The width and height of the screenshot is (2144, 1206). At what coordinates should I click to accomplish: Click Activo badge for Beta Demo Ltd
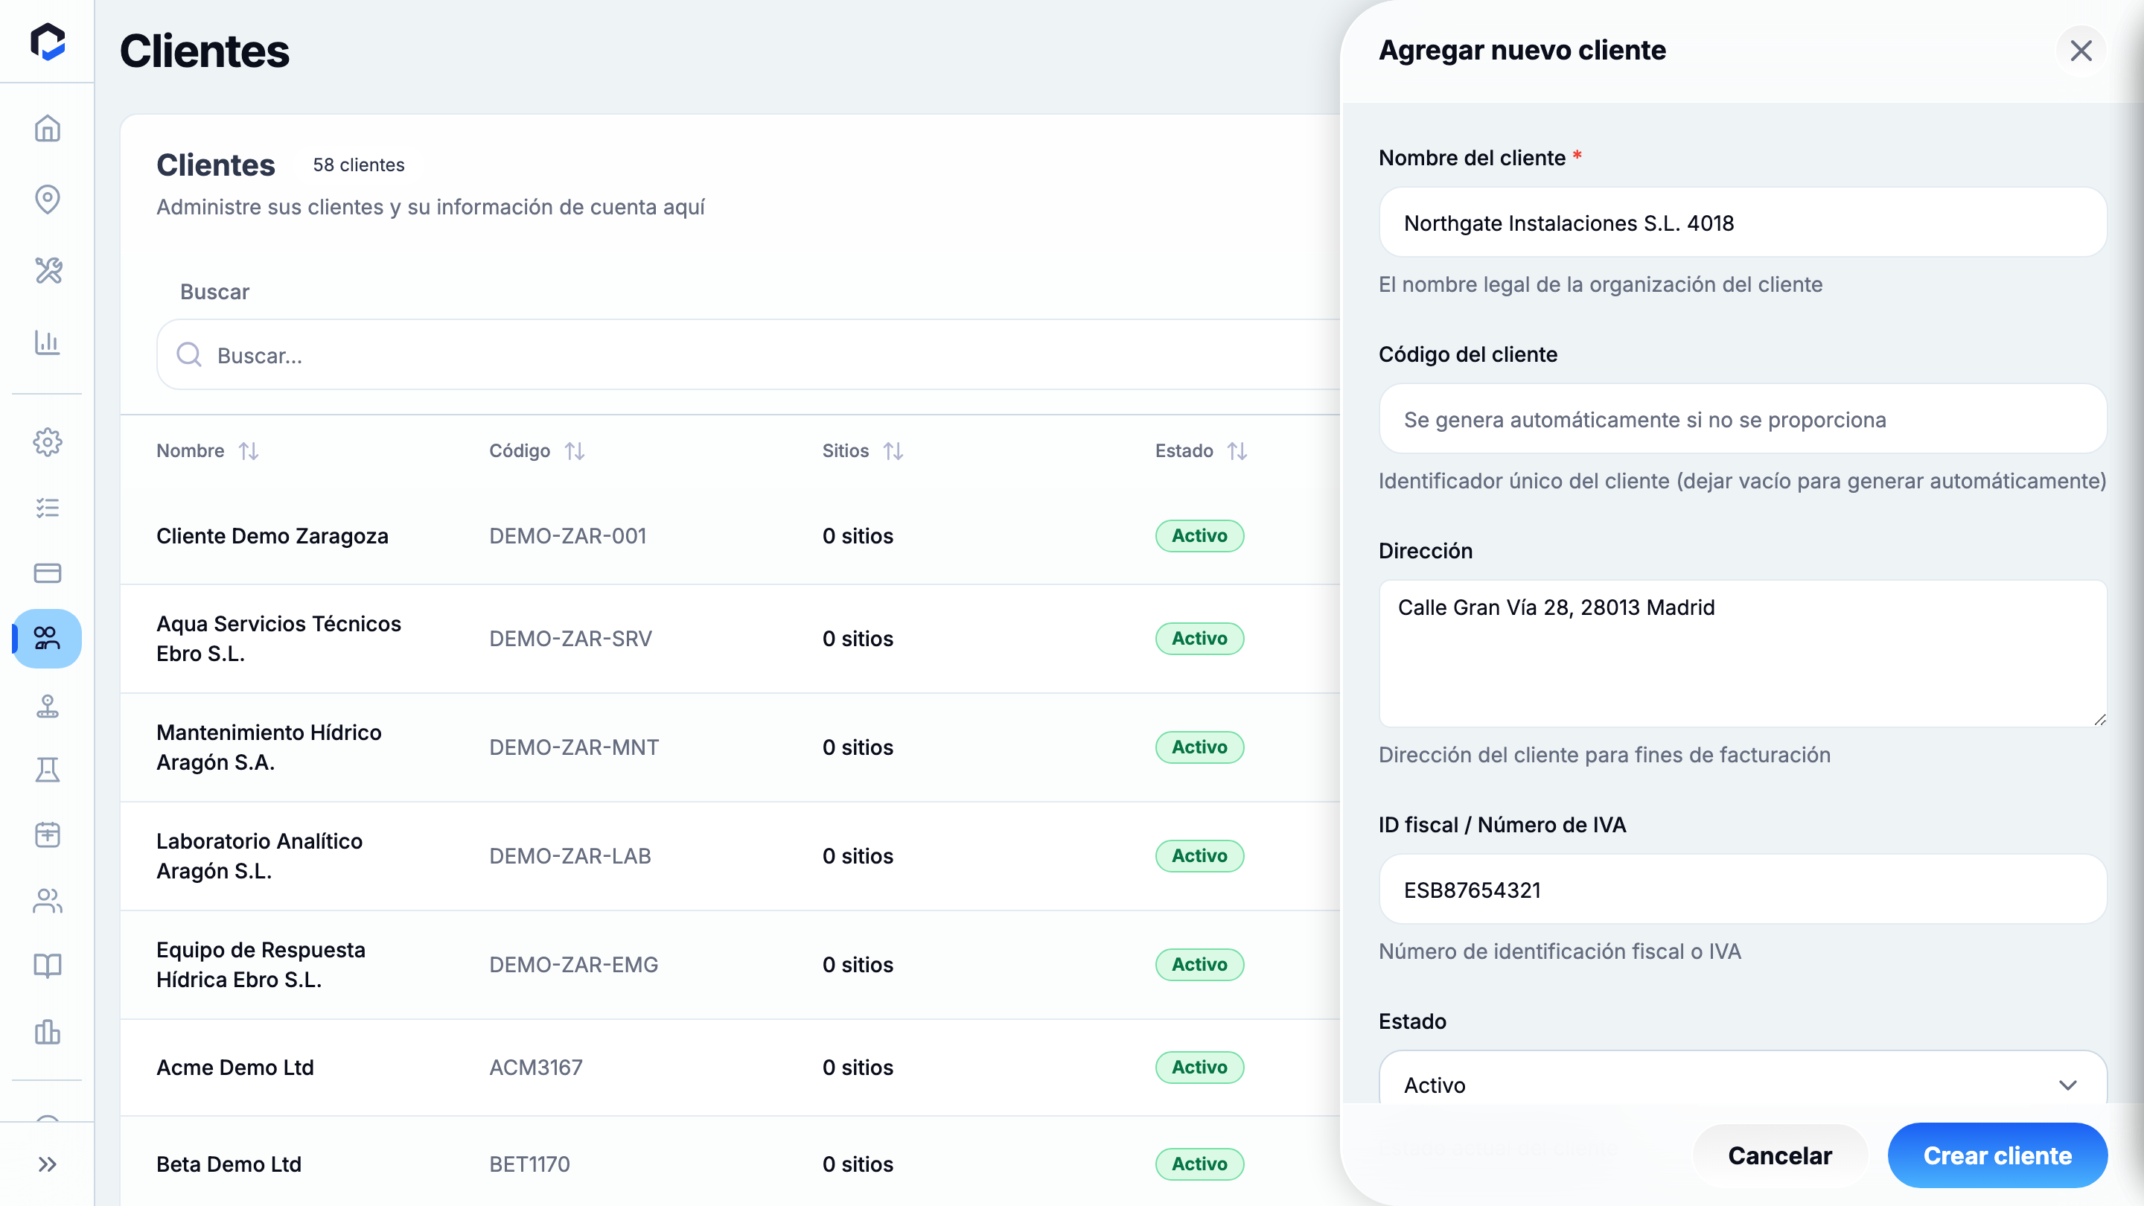click(1199, 1164)
